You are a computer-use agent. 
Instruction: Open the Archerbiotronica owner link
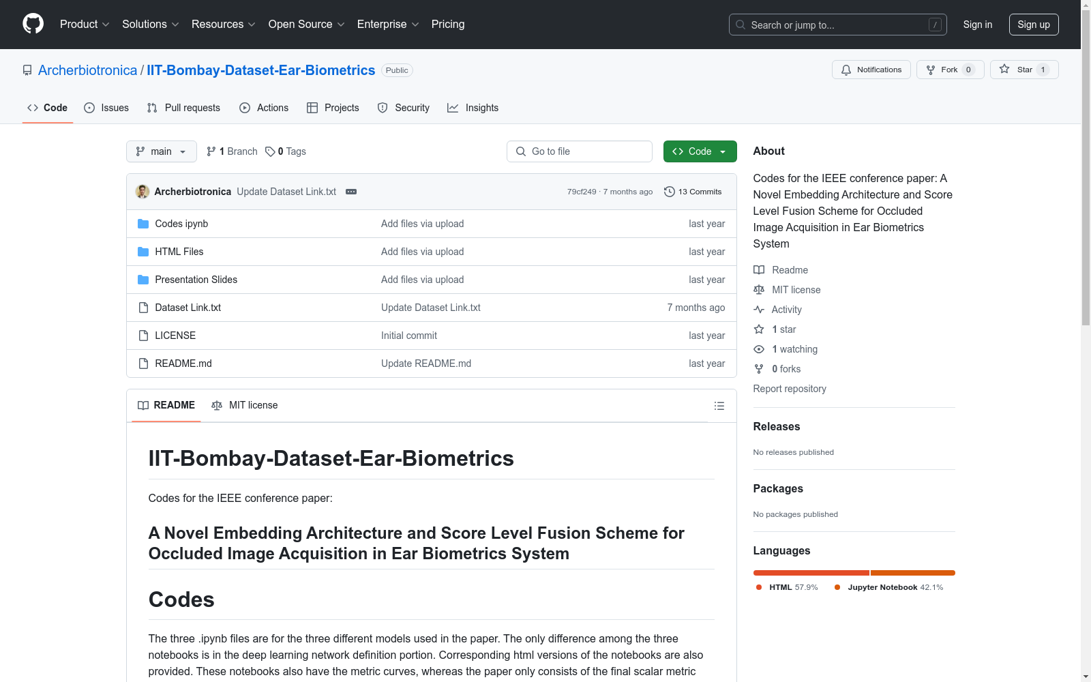click(x=87, y=70)
